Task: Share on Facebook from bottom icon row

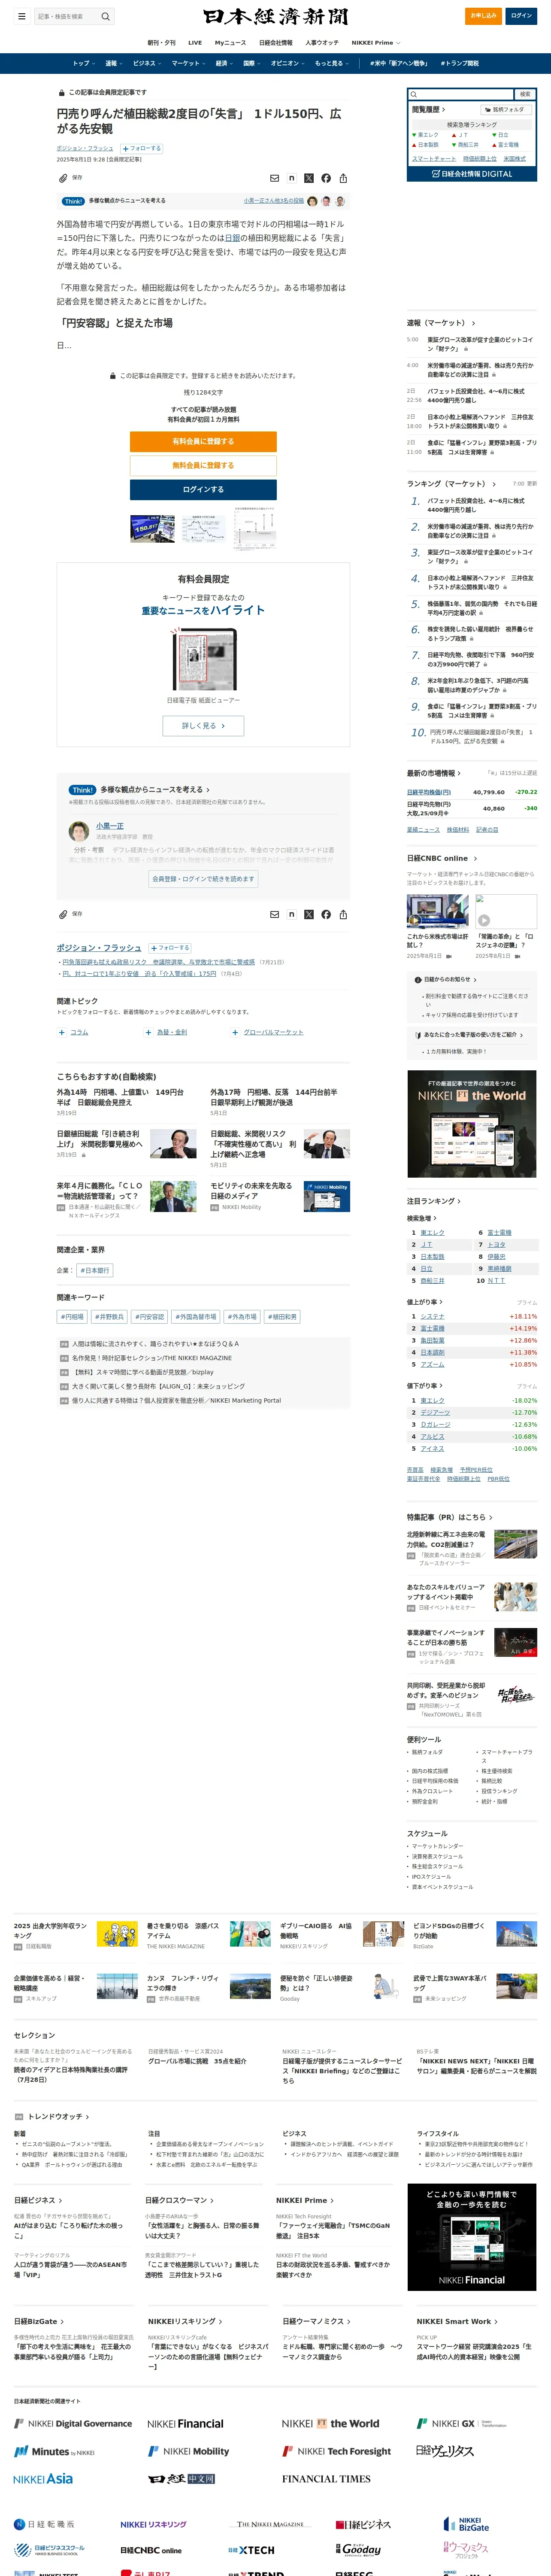Action: (x=326, y=914)
